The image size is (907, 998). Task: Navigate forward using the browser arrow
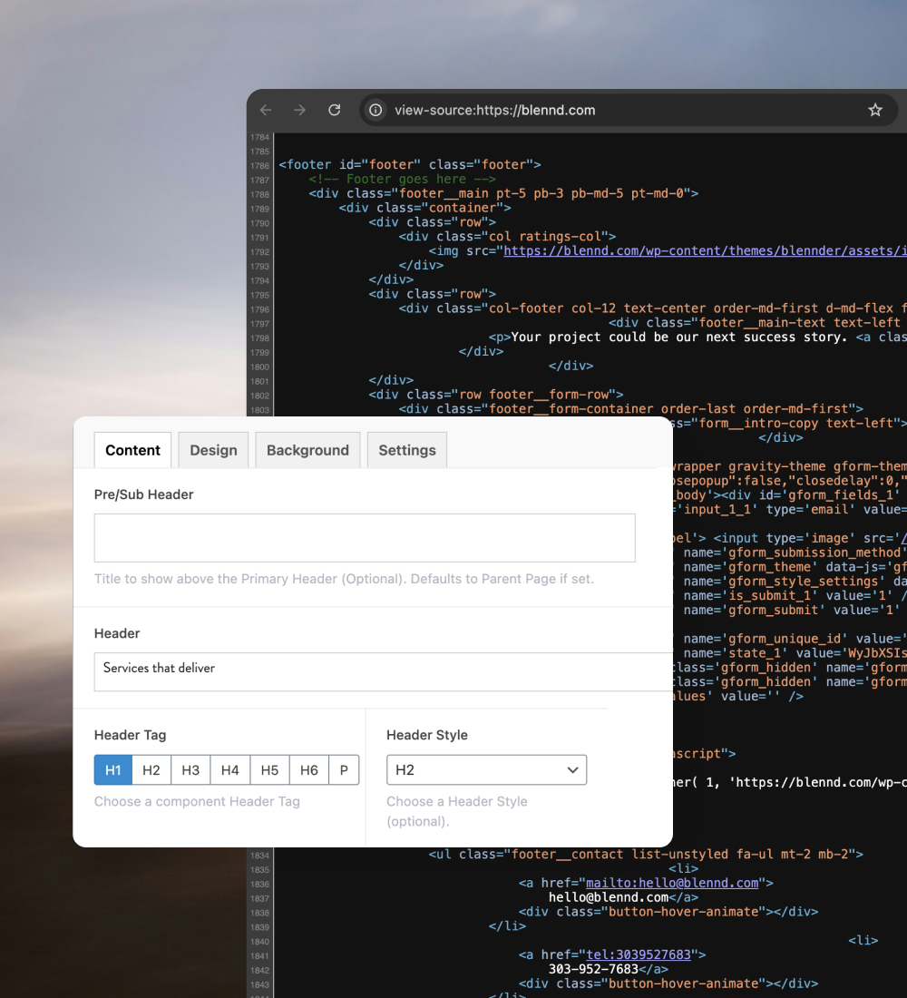(299, 110)
